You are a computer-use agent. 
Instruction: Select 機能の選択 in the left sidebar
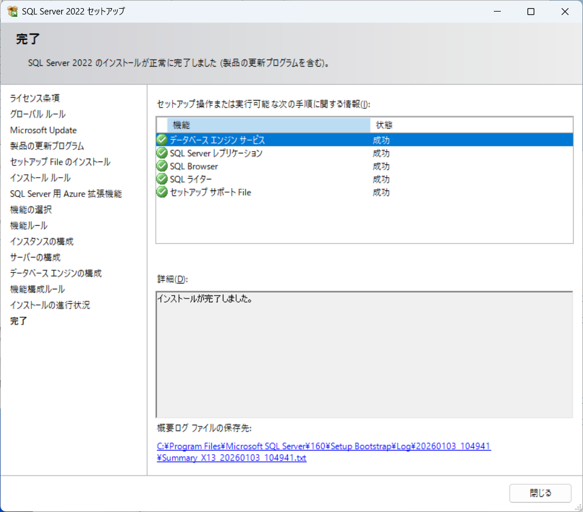[31, 209]
